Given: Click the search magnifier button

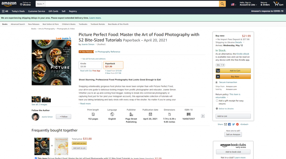Looking at the screenshot, I should (x=222, y=4).
